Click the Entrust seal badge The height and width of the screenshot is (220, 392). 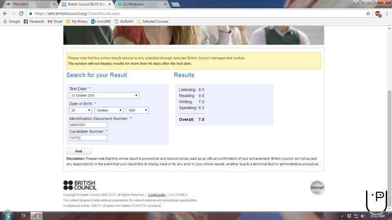(x=317, y=188)
